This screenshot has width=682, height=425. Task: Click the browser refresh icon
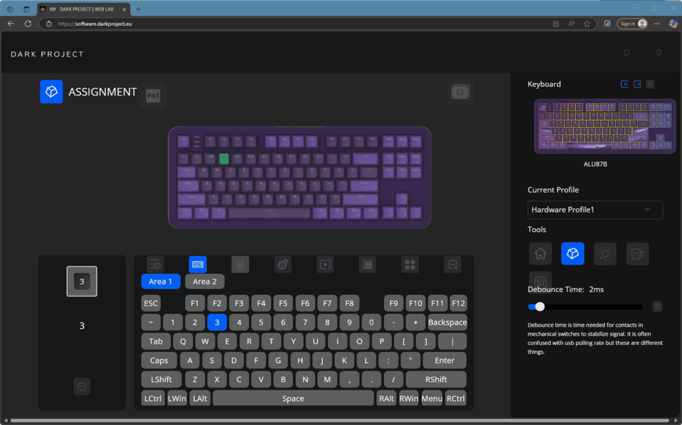28,24
